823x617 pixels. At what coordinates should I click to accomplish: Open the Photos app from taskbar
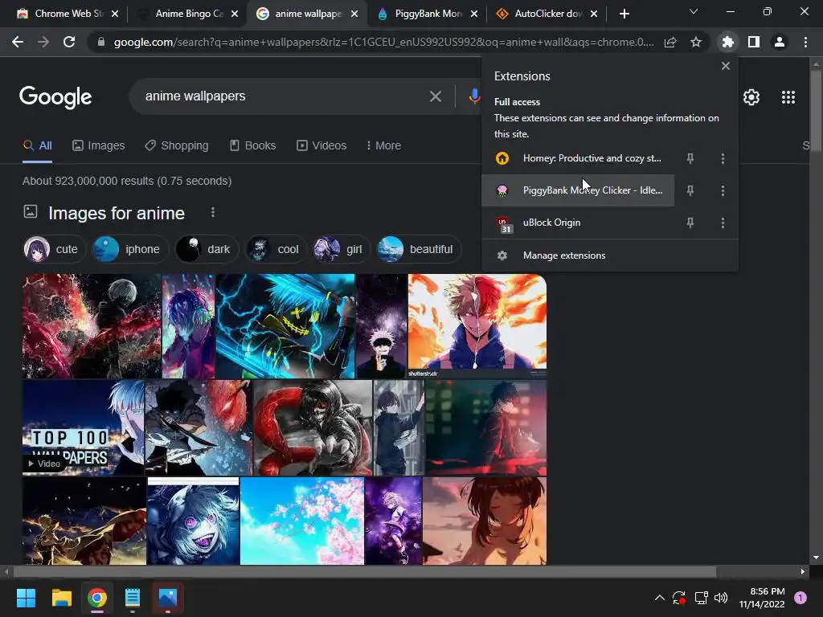168,598
